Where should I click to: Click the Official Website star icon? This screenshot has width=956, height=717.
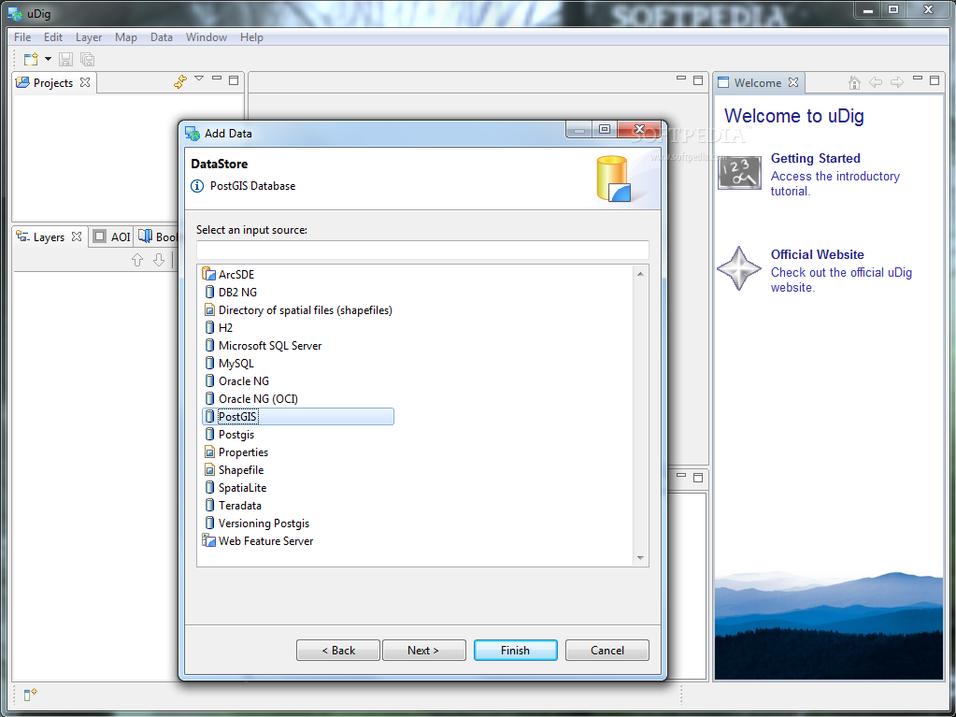coord(739,268)
